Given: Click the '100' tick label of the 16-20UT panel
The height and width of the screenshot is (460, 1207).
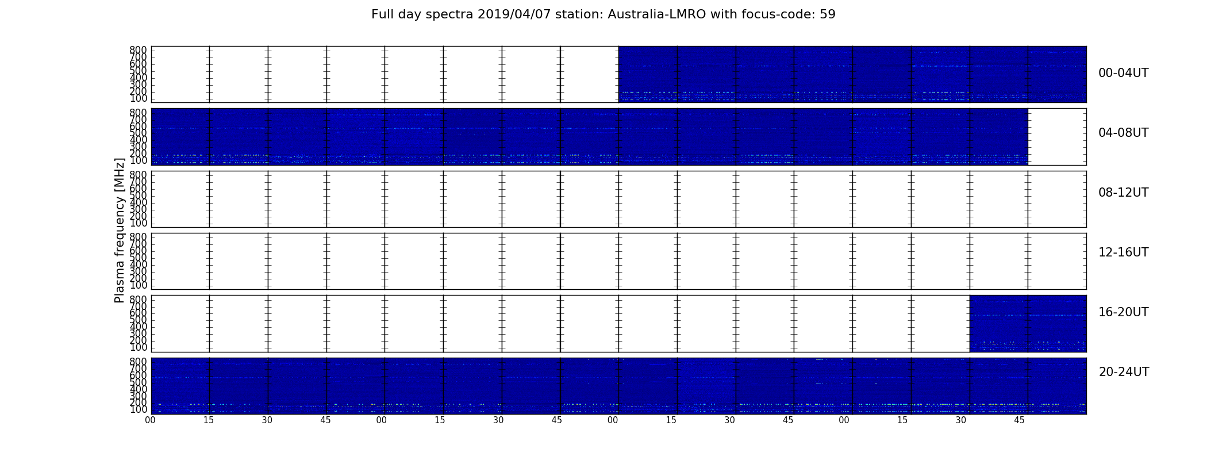Looking at the screenshot, I should 139,347.
